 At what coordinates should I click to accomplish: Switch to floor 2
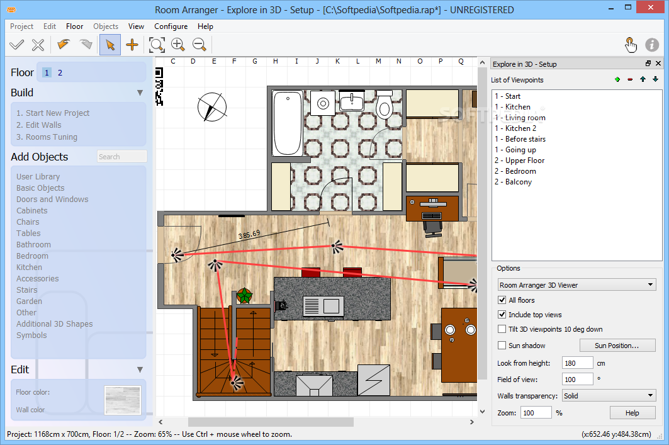[x=60, y=72]
